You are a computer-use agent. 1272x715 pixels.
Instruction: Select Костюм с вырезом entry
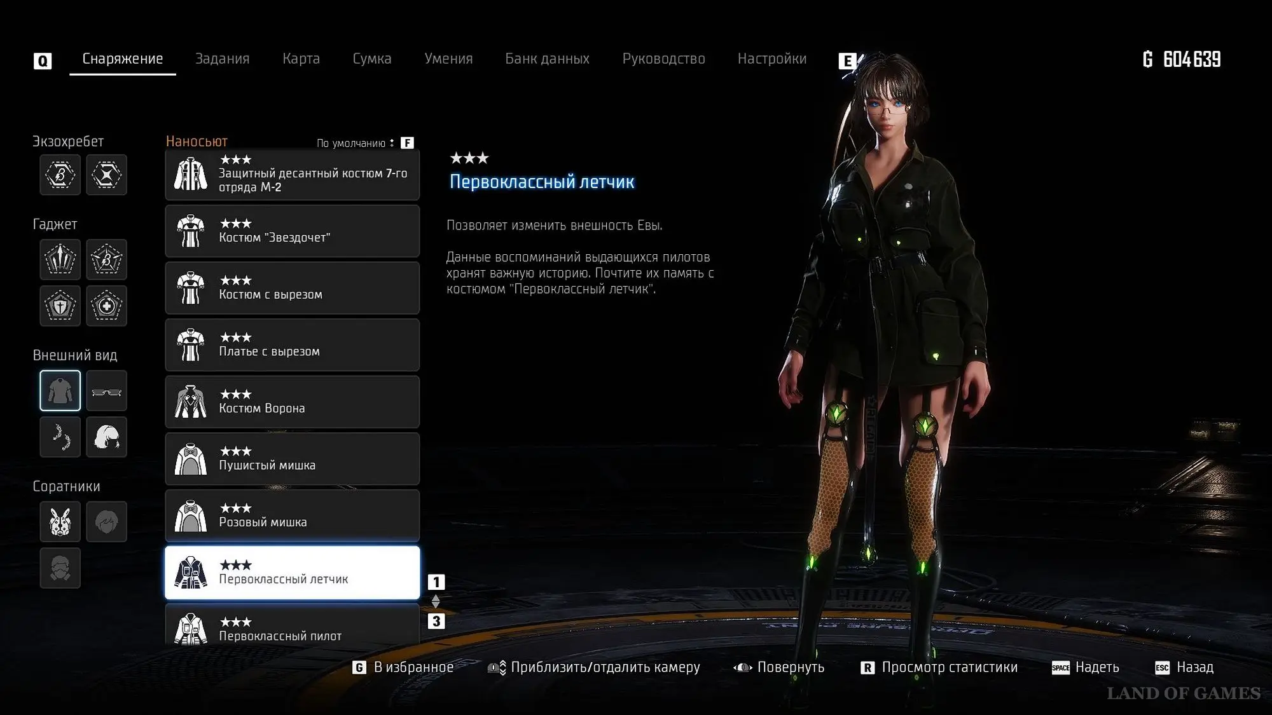click(293, 288)
